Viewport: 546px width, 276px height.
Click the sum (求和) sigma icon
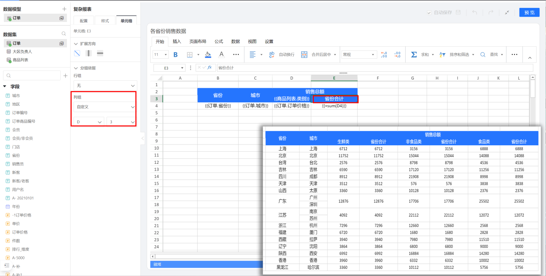tap(414, 55)
